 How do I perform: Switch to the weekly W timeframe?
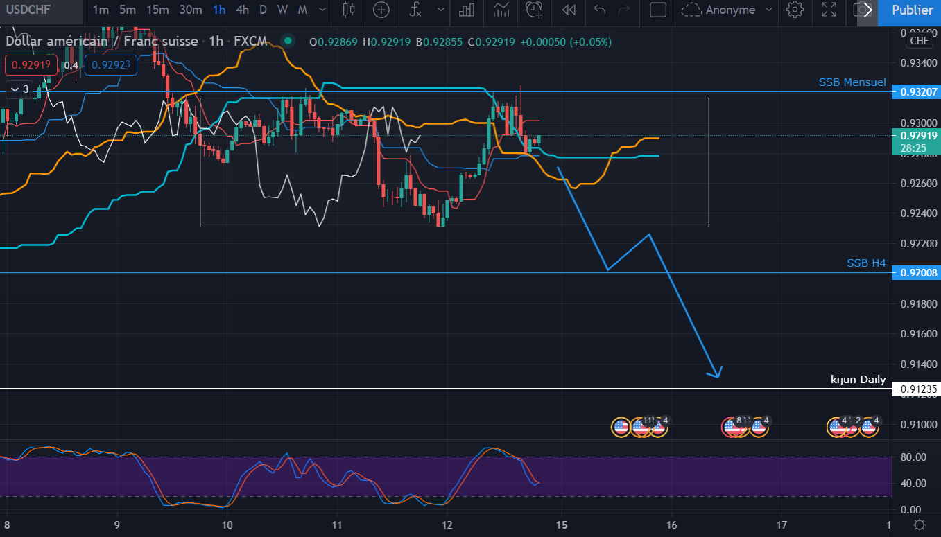[x=282, y=10]
